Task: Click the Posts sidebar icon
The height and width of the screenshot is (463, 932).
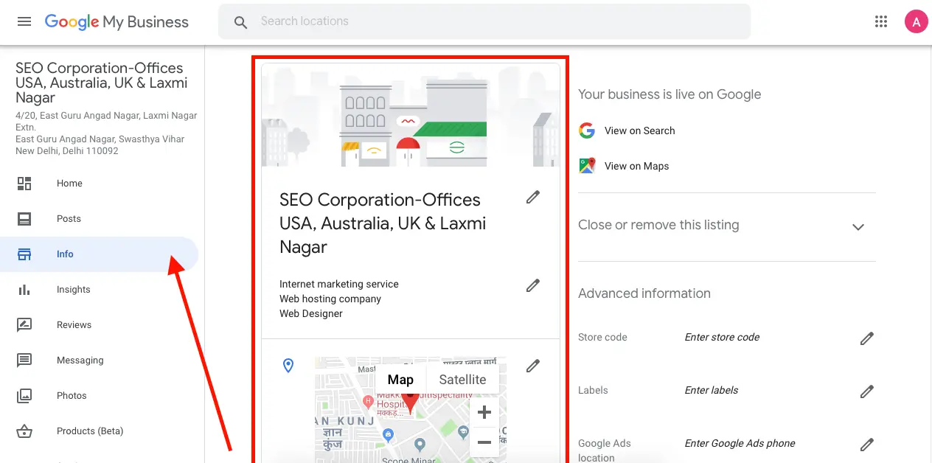Action: (x=24, y=219)
